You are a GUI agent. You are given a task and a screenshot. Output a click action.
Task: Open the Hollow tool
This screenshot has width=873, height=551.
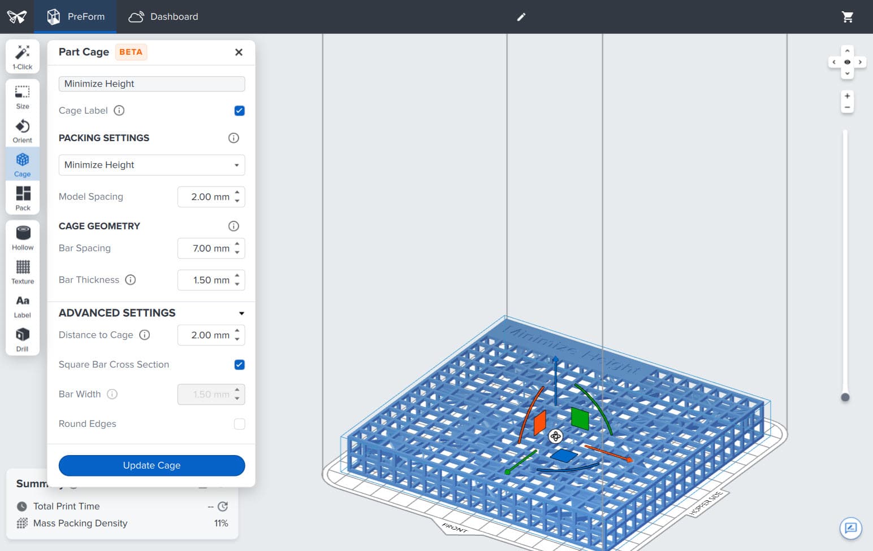(23, 238)
